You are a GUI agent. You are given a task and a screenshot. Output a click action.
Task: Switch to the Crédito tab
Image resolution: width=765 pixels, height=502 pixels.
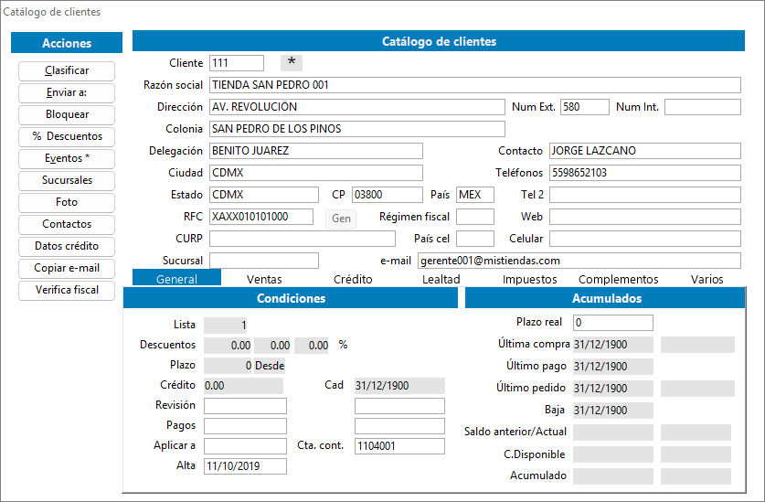(x=353, y=279)
